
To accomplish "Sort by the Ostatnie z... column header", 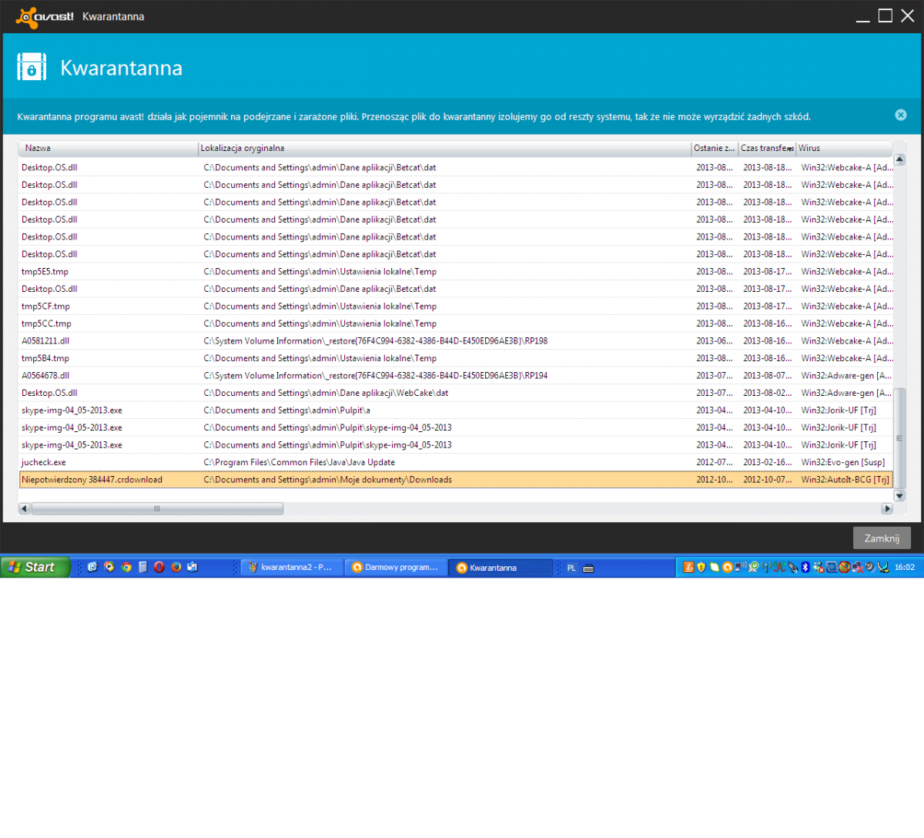I will [x=715, y=148].
